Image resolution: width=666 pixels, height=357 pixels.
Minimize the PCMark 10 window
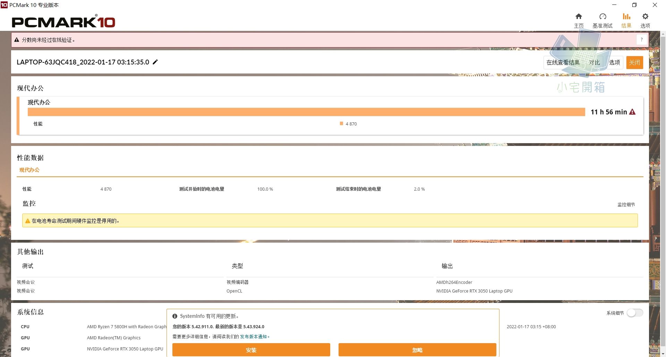pos(614,5)
